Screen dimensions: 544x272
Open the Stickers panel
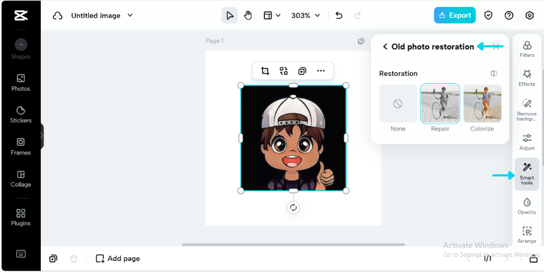coord(21,114)
